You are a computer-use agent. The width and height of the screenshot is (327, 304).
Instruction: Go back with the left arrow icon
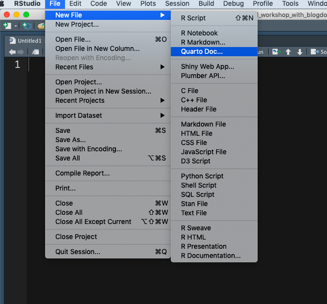click(12, 52)
